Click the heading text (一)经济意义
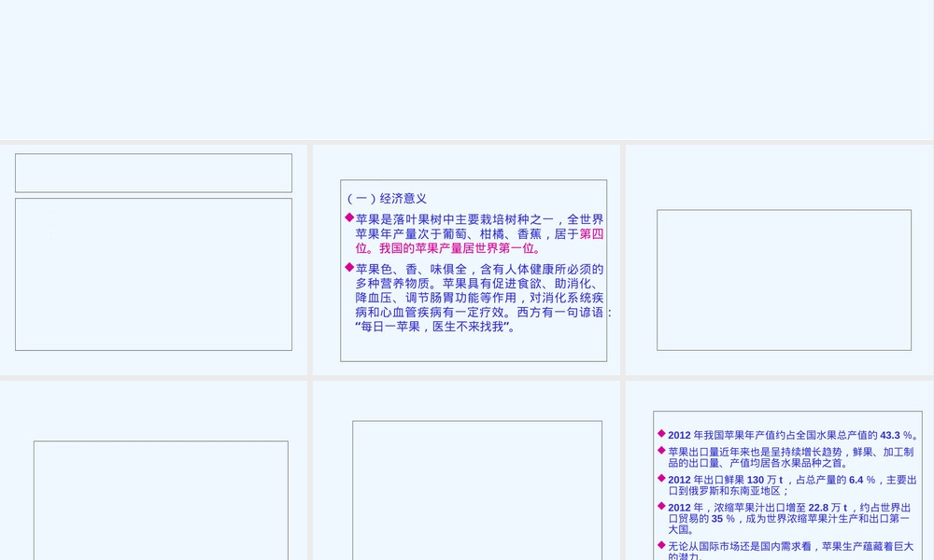The image size is (934, 560). (x=387, y=199)
